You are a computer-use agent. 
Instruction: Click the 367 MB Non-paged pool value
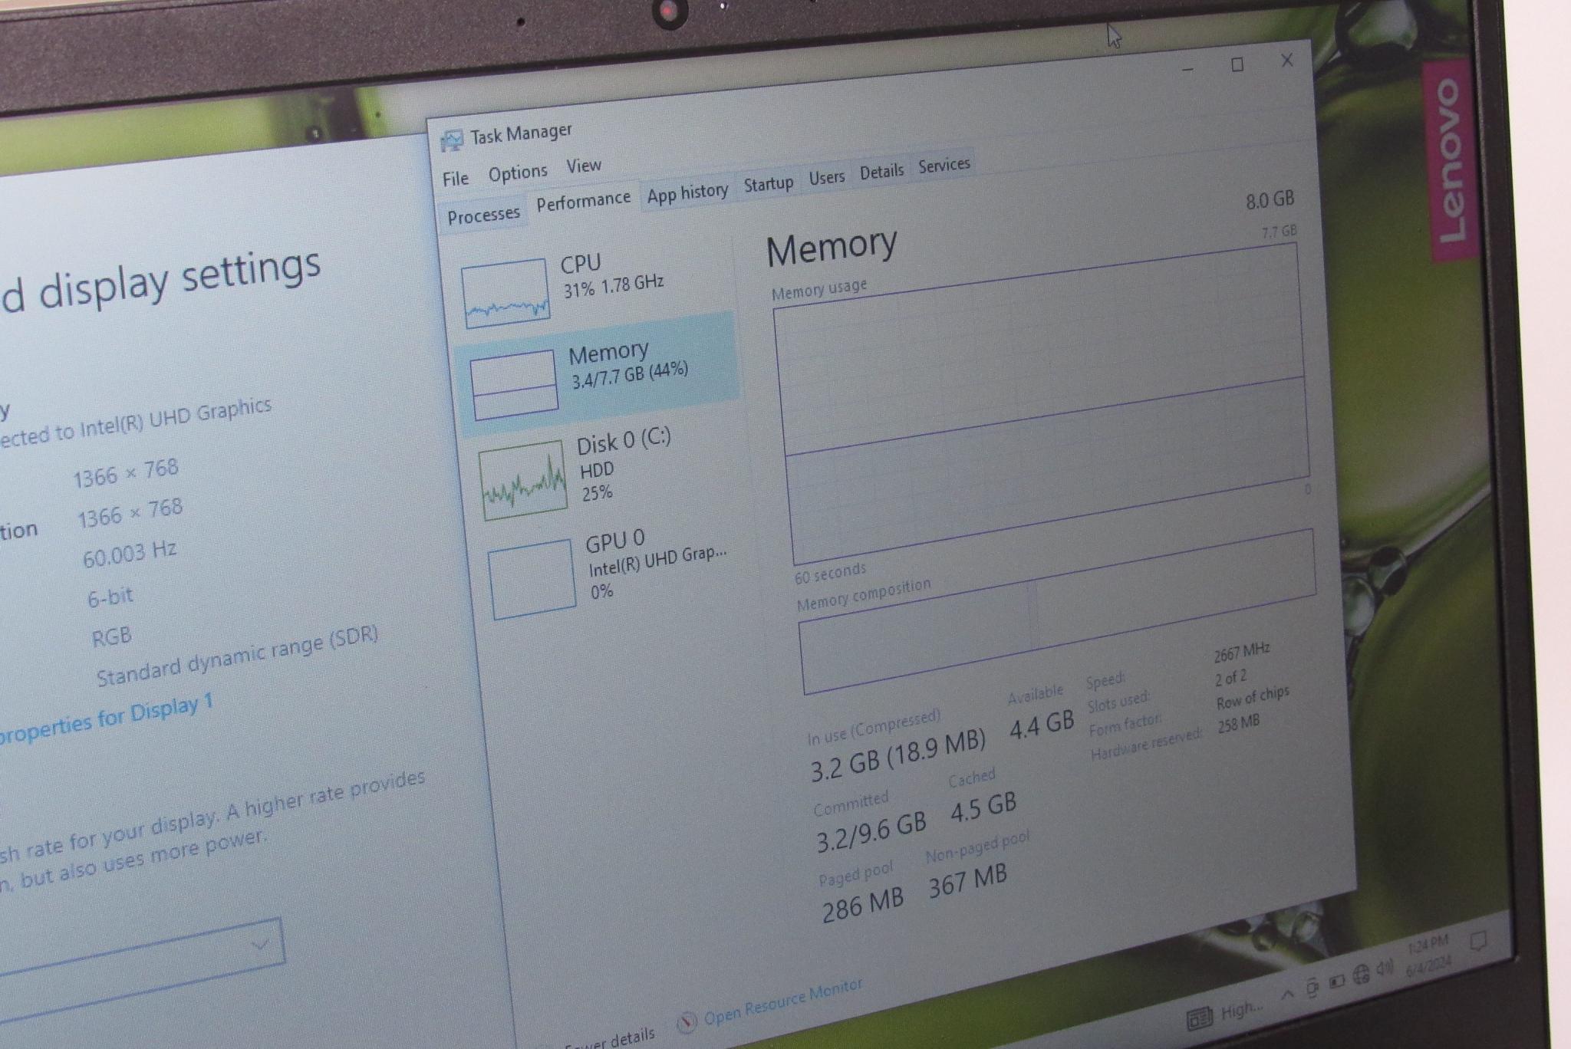coord(967,880)
